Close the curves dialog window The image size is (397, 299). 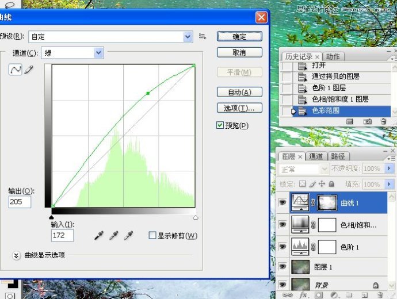click(261, 17)
